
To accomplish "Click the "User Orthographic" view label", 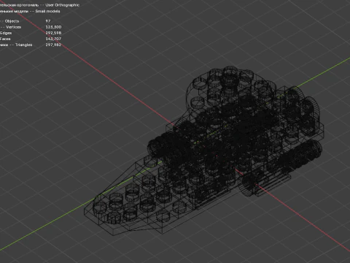I will click(62, 5).
